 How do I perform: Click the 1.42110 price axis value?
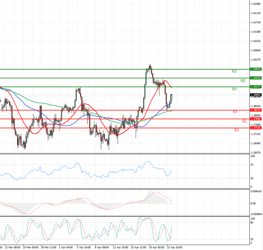pos(256,13)
